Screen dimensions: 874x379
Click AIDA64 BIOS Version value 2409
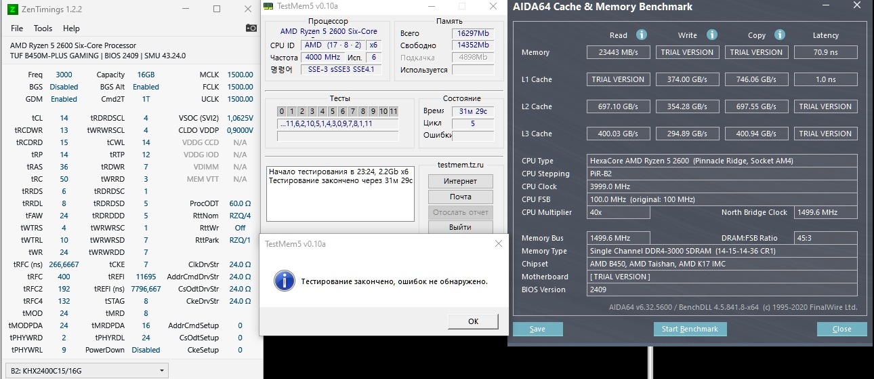[722, 290]
